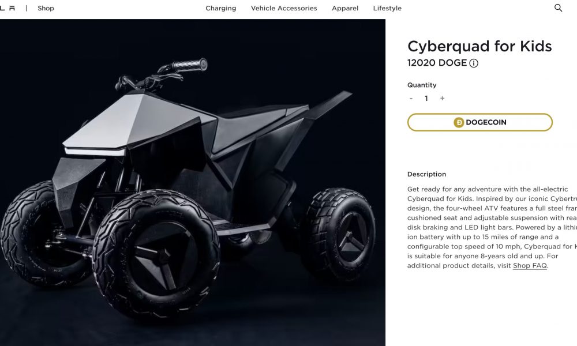Click the DOGE price info icon
Screen dimensions: 577x346
pos(474,63)
